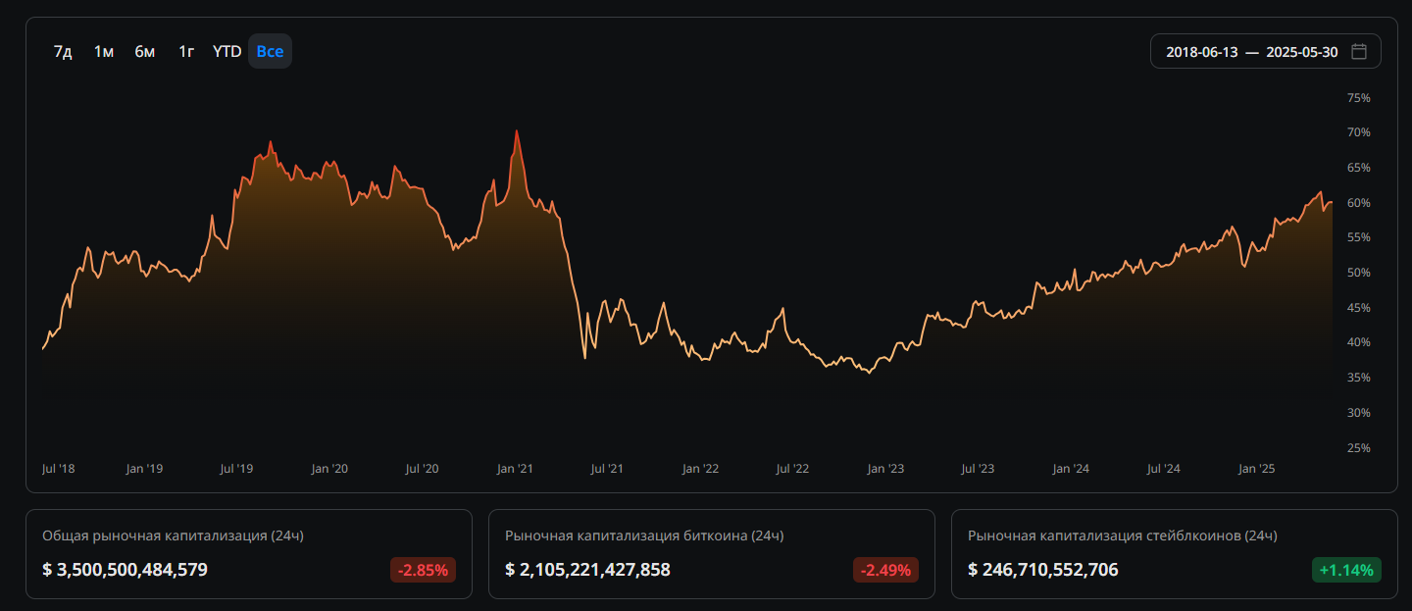The width and height of the screenshot is (1412, 611).
Task: Click the 45% y-axis label
Action: pyautogui.click(x=1359, y=308)
